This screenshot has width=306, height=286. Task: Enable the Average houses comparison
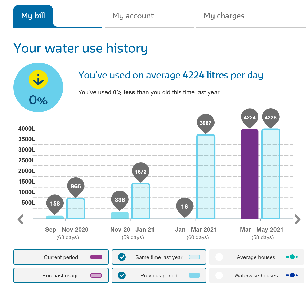(x=219, y=257)
